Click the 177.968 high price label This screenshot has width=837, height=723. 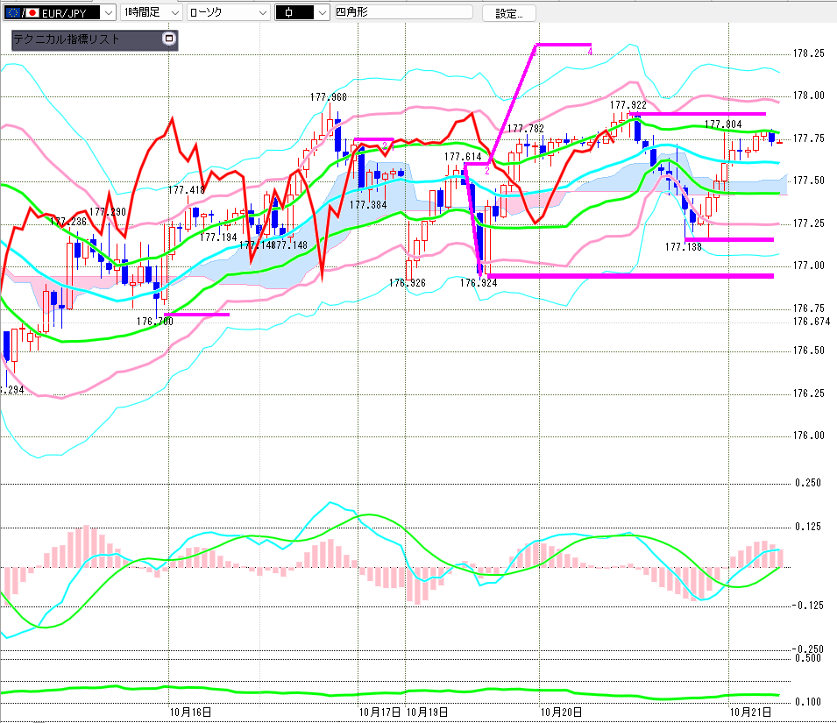pyautogui.click(x=329, y=97)
